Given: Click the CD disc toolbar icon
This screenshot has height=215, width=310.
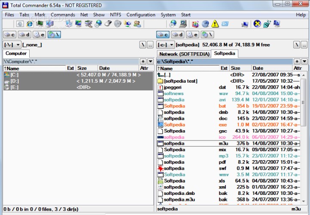Looking at the screenshot, I should point(118,24).
